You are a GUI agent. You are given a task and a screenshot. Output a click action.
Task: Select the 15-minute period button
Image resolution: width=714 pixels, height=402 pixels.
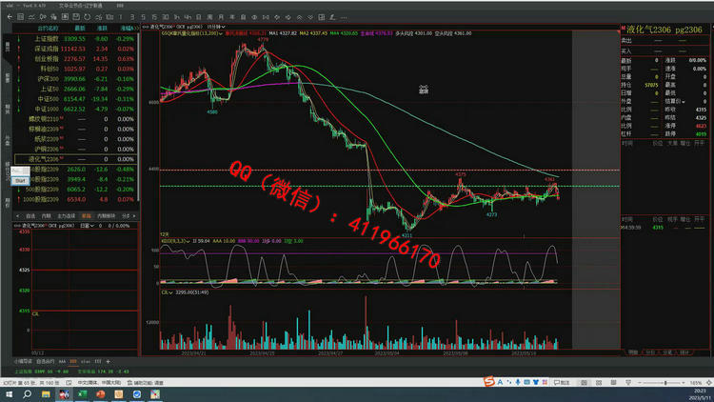coord(154,17)
